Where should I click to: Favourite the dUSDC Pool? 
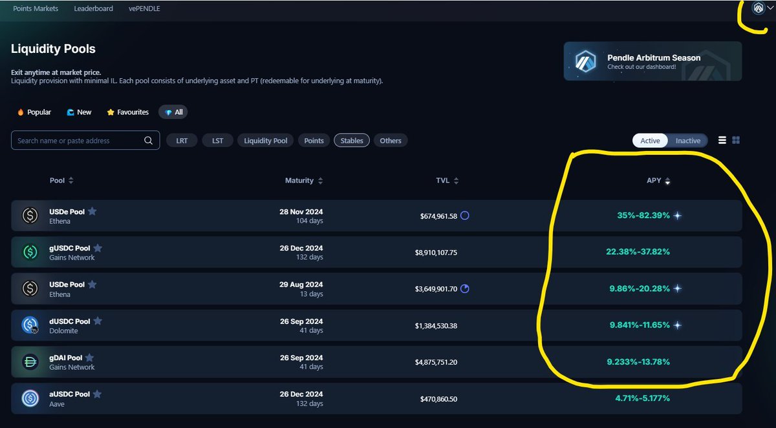pos(98,321)
